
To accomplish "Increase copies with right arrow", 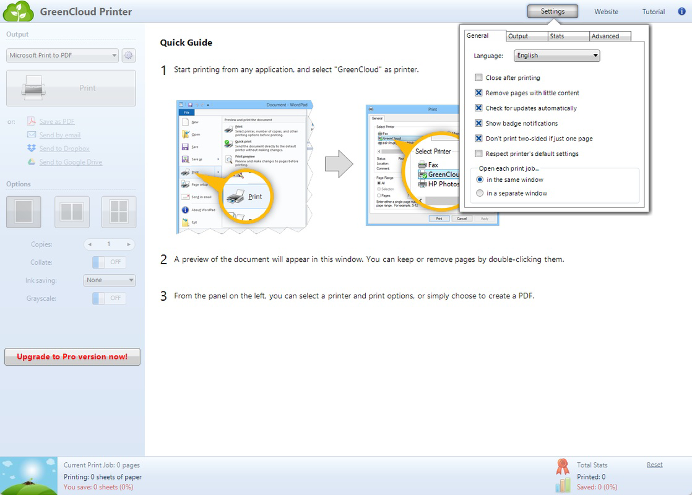I will 129,244.
